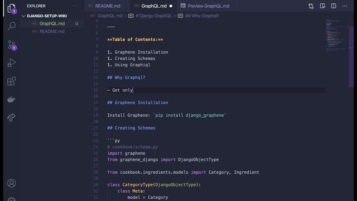Open editor more actions ellipsis
The height and width of the screenshot is (201, 357).
pyautogui.click(x=345, y=6)
